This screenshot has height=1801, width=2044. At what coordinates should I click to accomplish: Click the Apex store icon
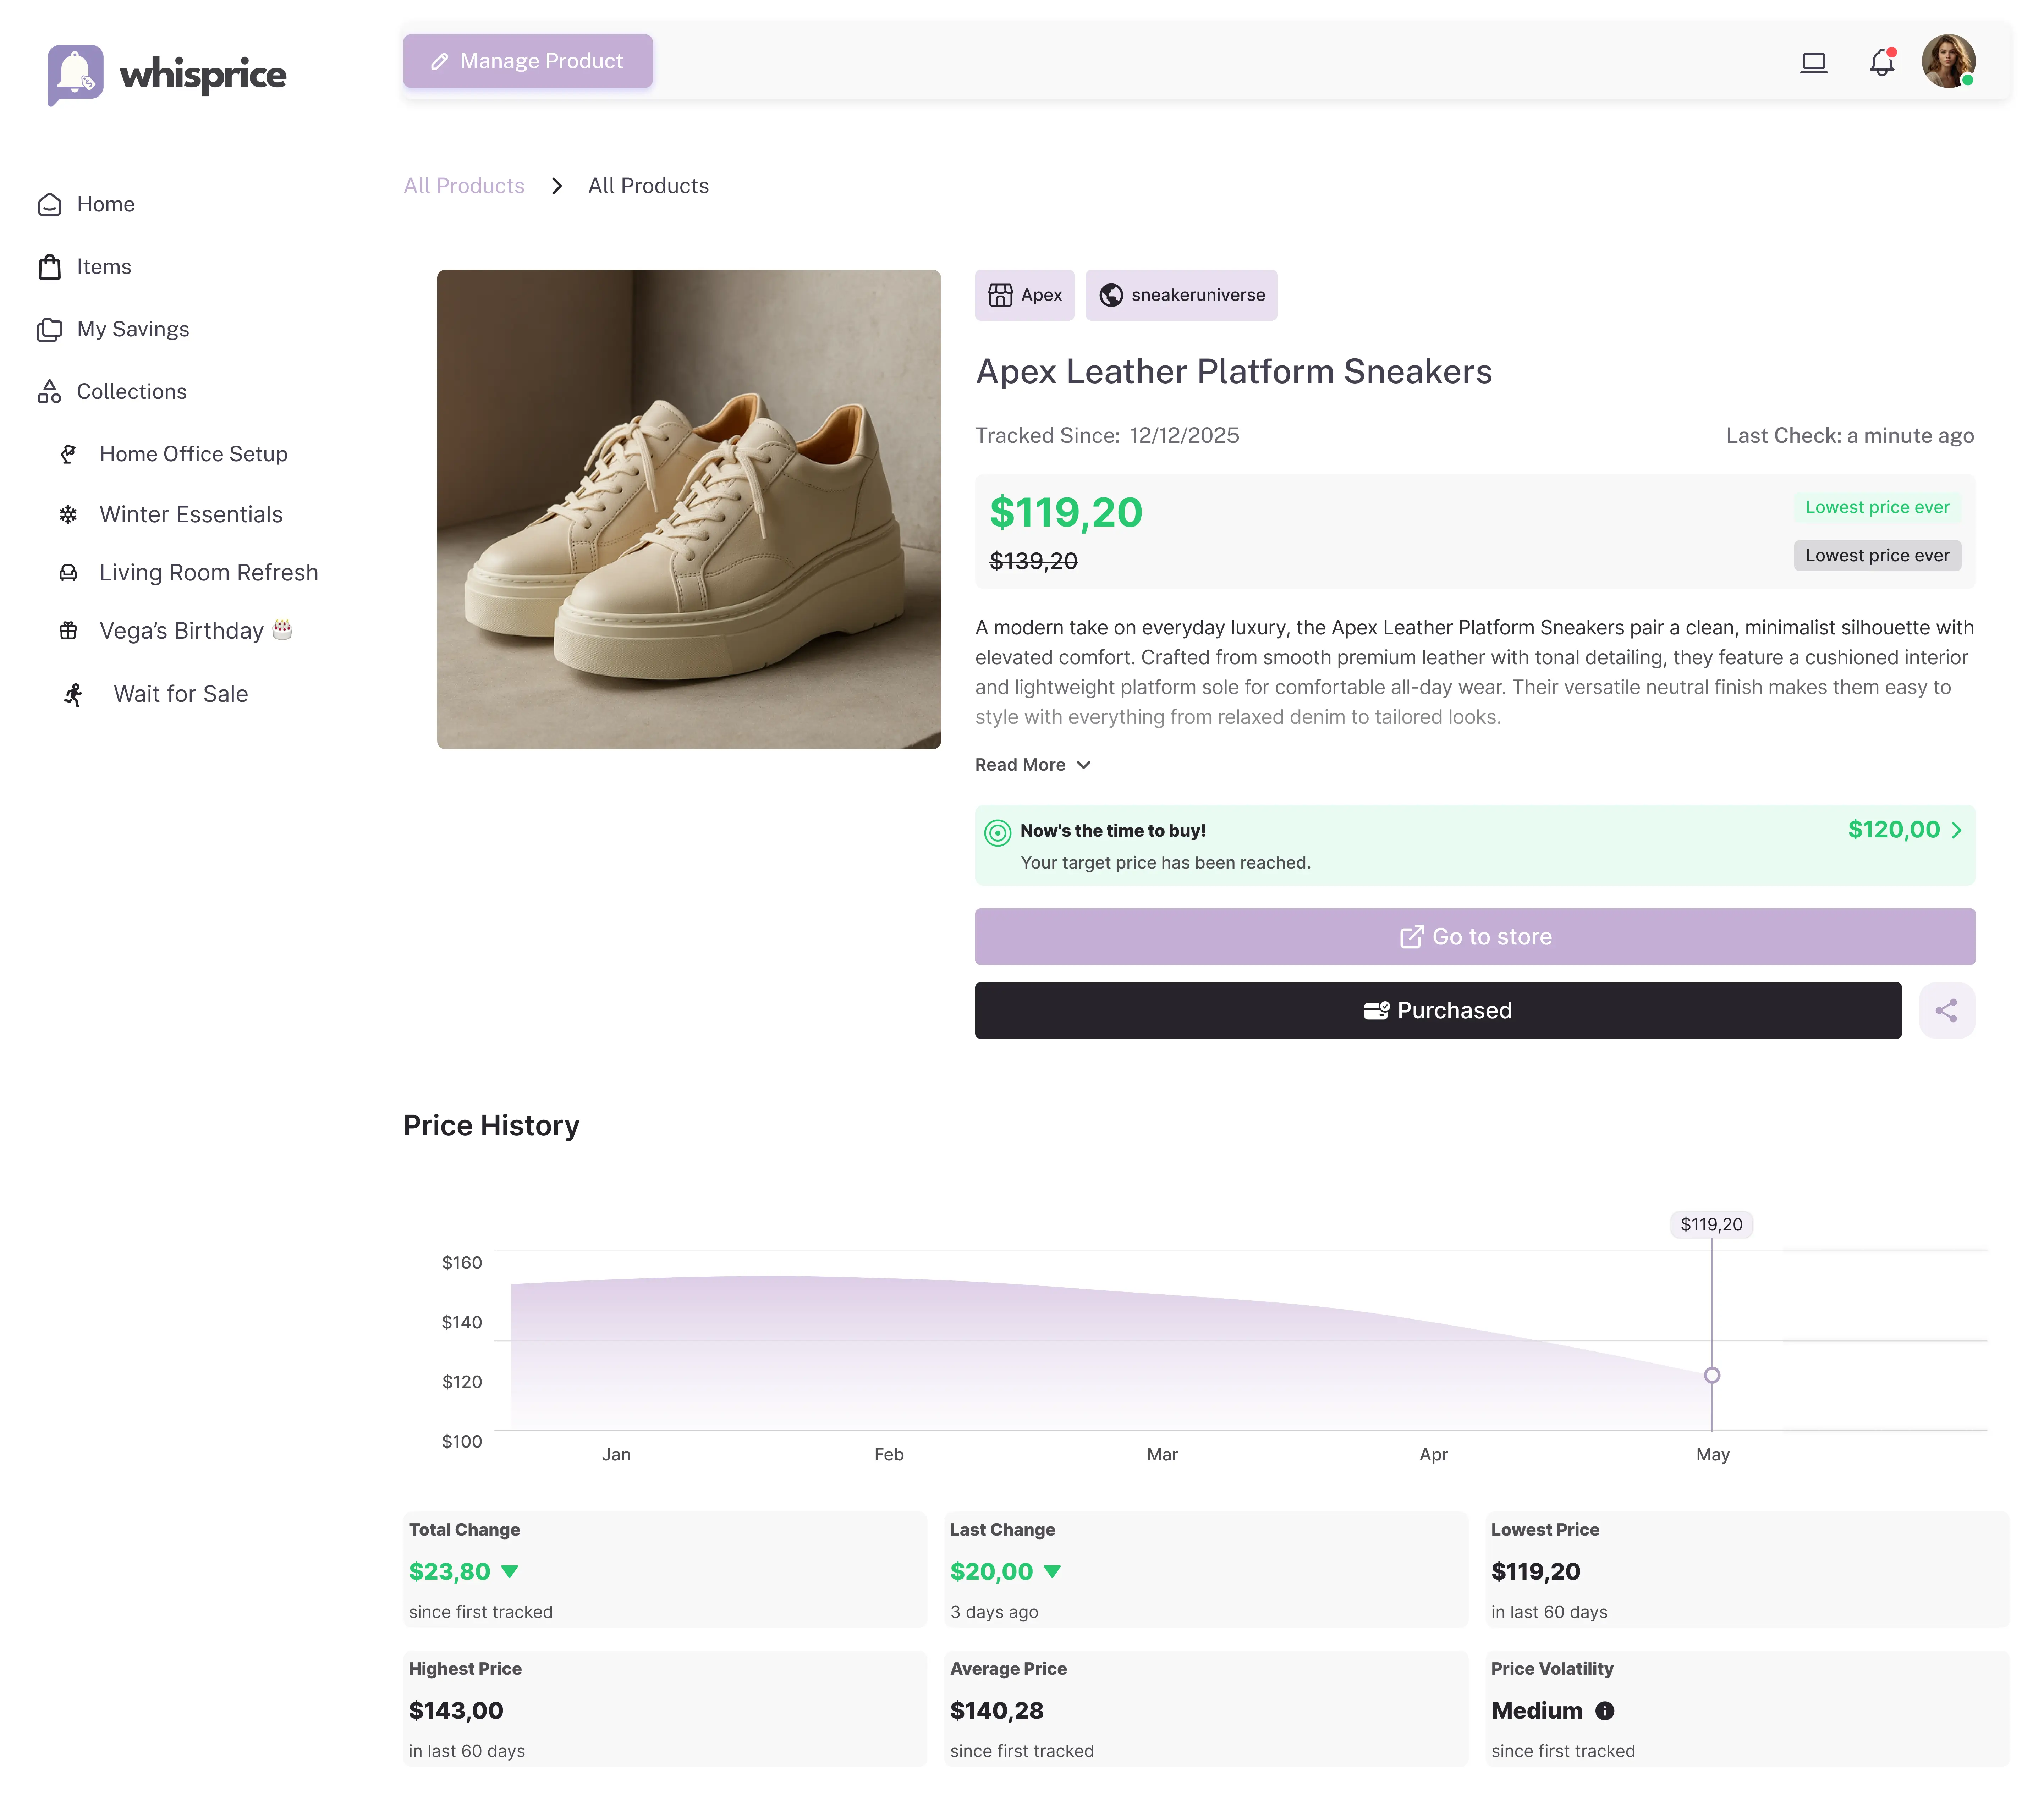(x=1000, y=295)
